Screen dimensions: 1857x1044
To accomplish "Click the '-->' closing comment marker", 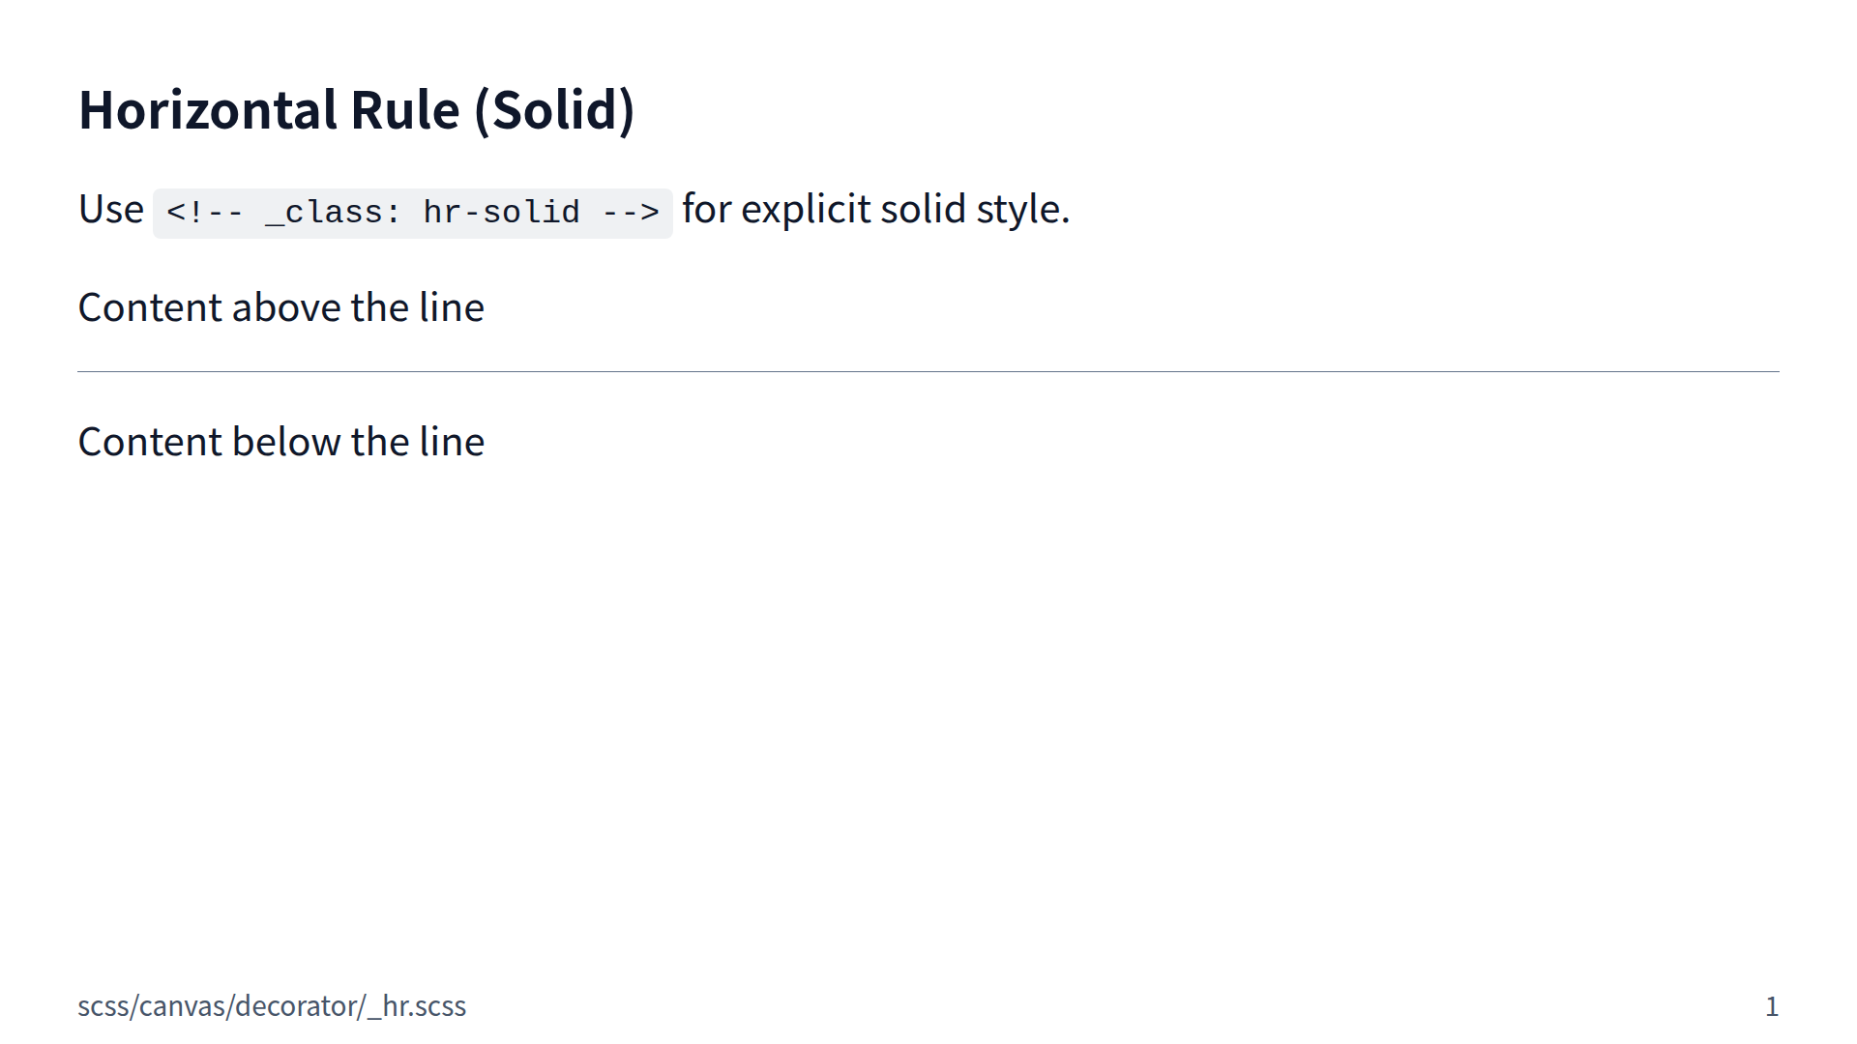I will [x=631, y=213].
